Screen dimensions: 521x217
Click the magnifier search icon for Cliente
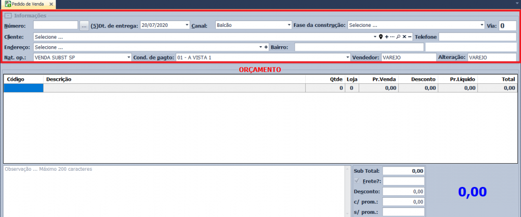398,37
